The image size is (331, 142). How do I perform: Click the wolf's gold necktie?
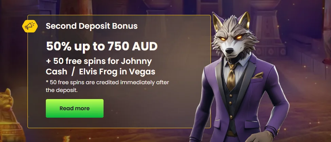coord(232,76)
